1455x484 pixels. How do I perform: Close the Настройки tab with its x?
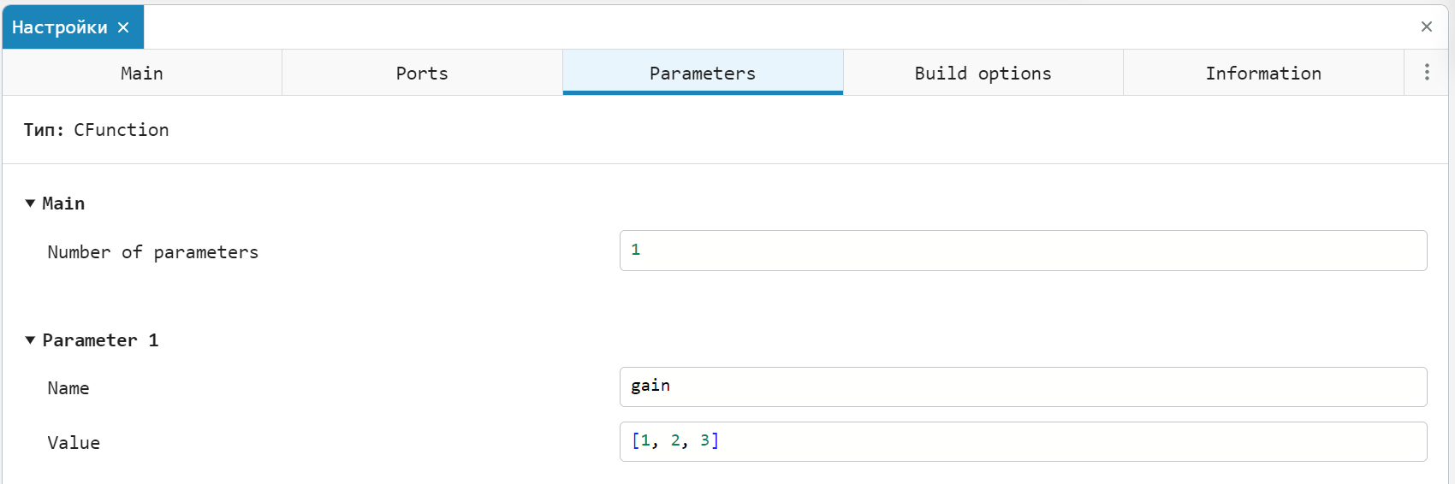pos(123,27)
